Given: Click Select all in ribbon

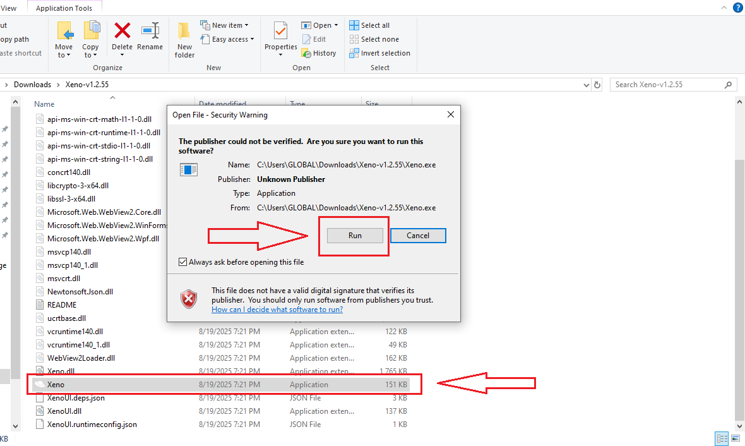Looking at the screenshot, I should [x=369, y=25].
